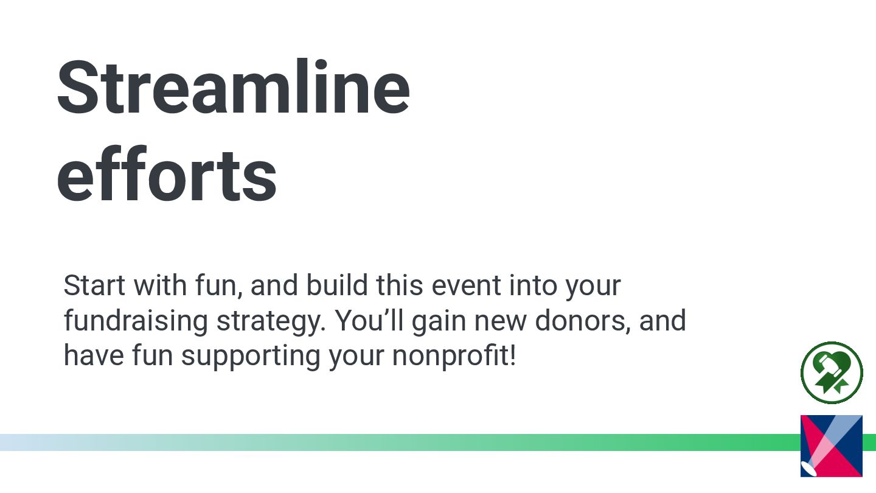Click the word "efforts" in the heading
876x493 pixels.
coord(167,175)
